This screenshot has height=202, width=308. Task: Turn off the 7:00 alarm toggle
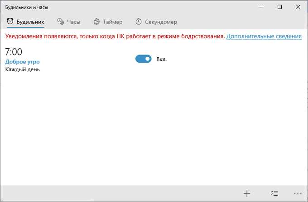[x=144, y=59]
